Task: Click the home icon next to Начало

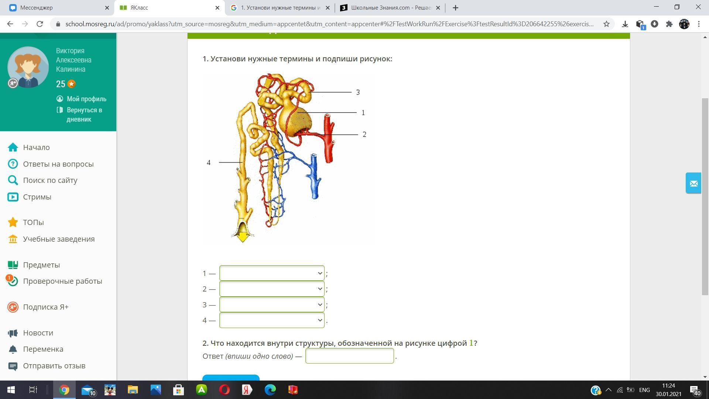Action: coord(13,147)
